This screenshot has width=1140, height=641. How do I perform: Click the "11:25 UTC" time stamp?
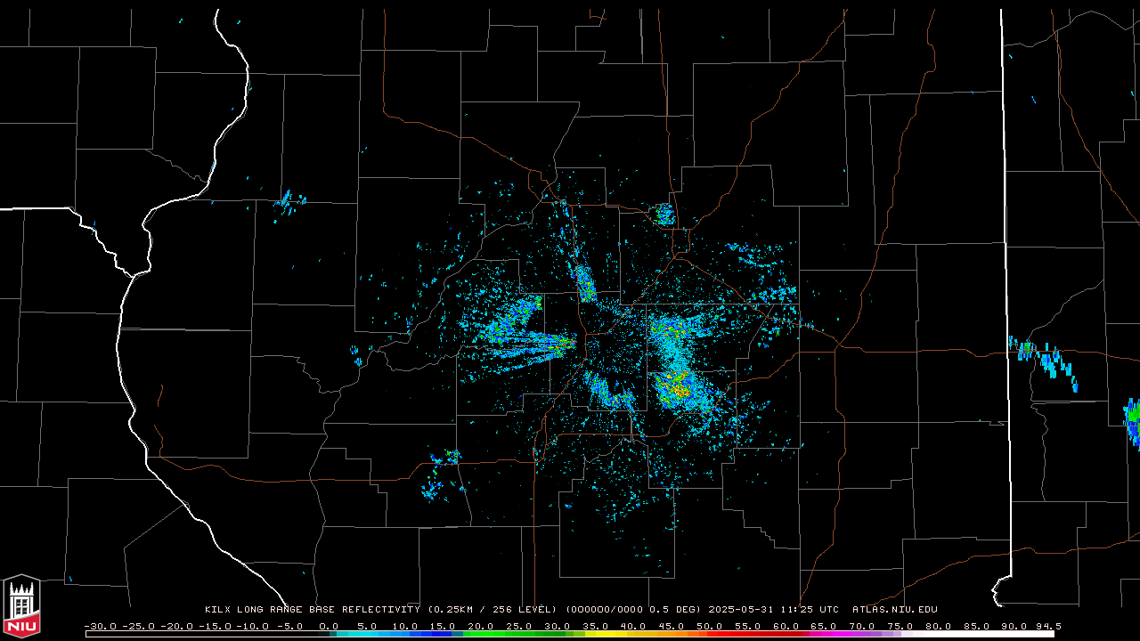point(810,610)
